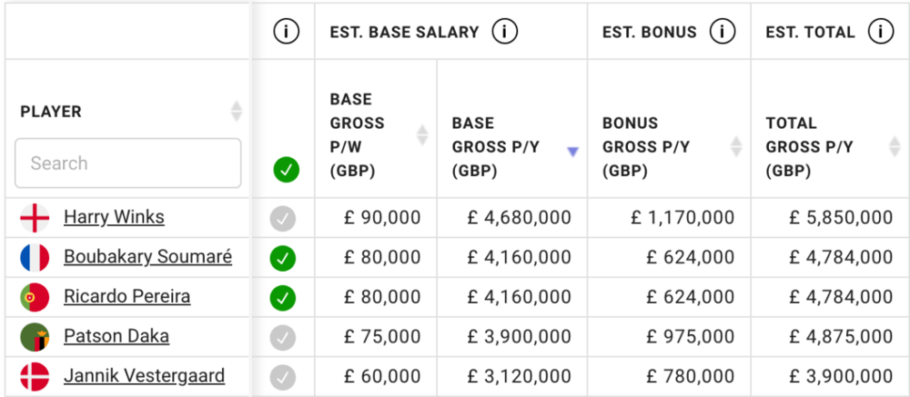Click Harry Winks' grey unverified checkmark
Screen dimensions: 910x397
point(283,219)
